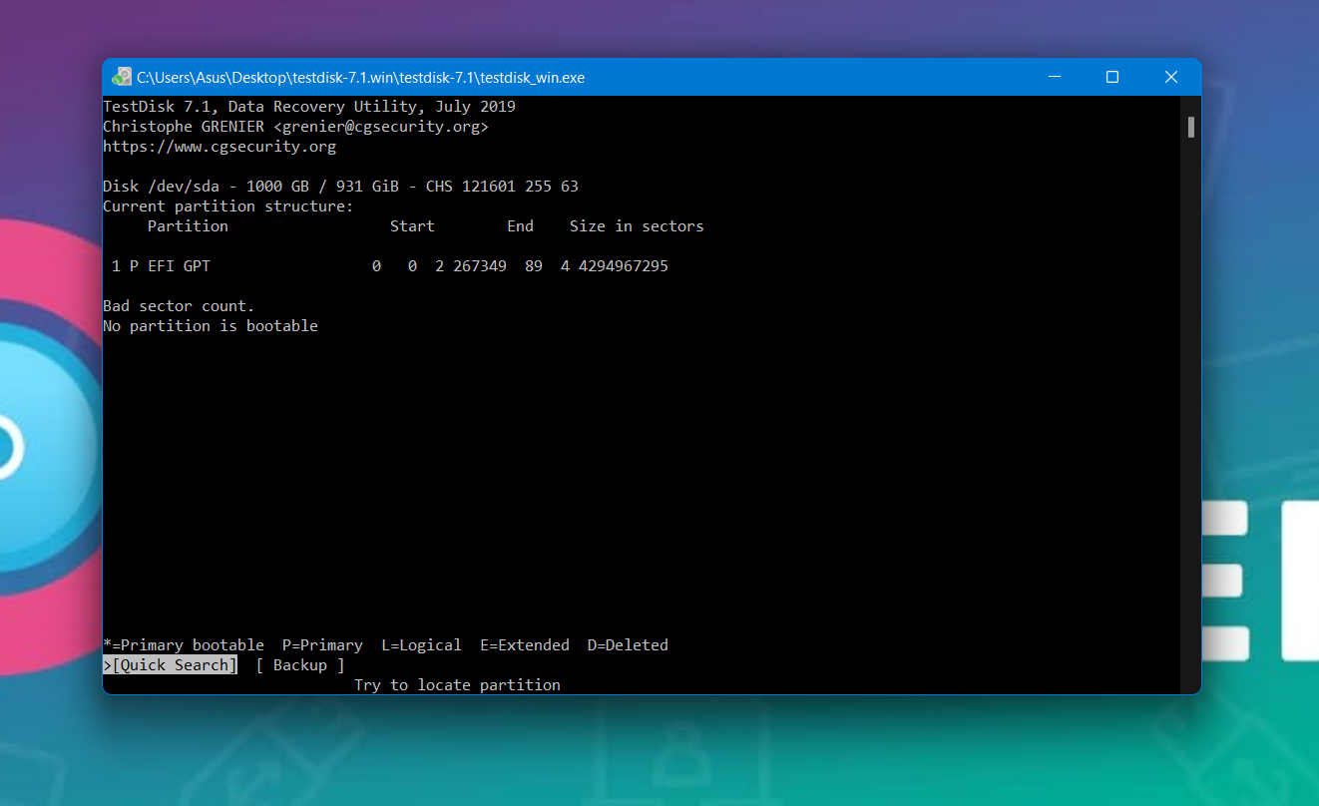The width and height of the screenshot is (1319, 806).
Task: Choose the Backup option
Action: point(300,665)
